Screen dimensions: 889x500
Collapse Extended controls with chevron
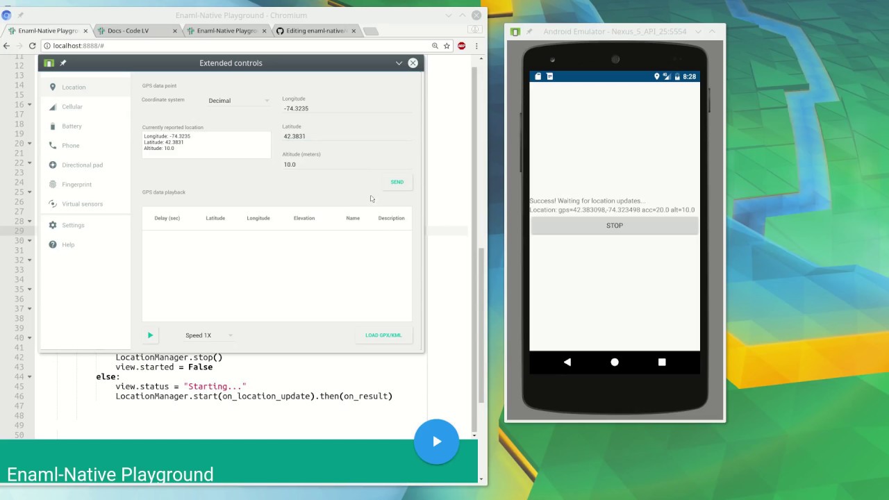pos(399,63)
